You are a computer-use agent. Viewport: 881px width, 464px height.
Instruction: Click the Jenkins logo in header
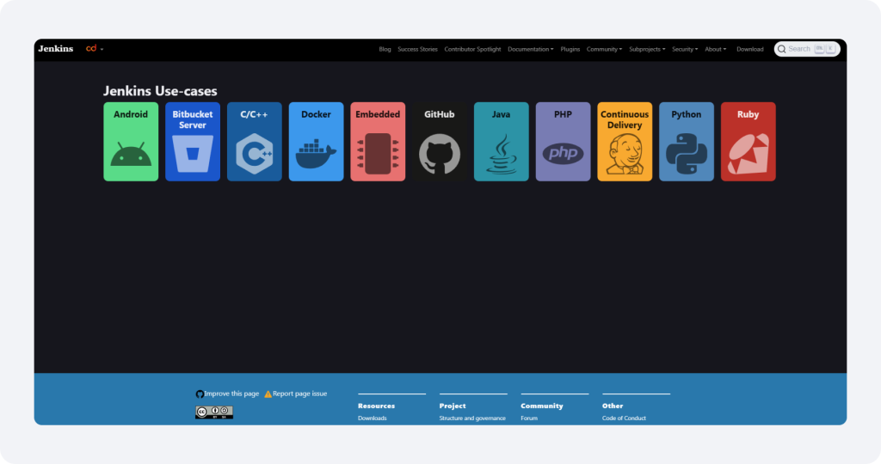[x=56, y=49]
